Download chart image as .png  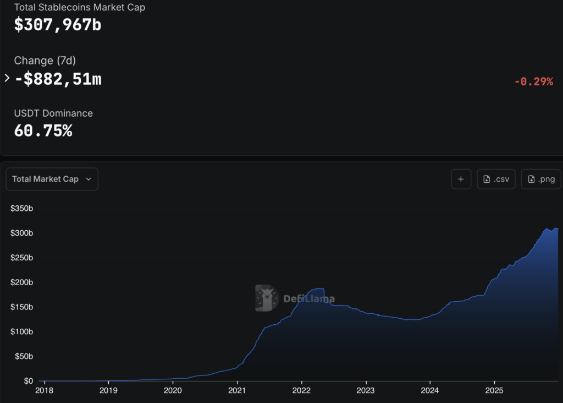[541, 179]
